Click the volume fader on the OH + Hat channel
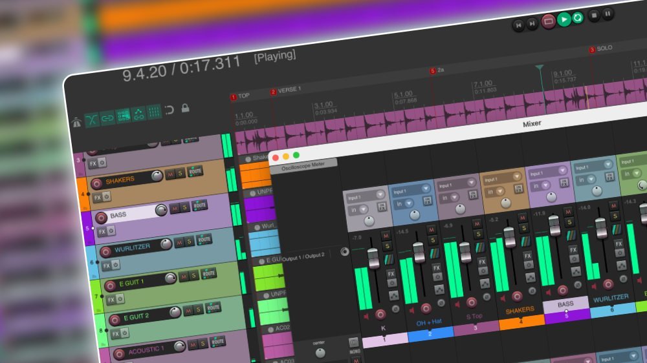647x363 pixels. click(x=419, y=252)
